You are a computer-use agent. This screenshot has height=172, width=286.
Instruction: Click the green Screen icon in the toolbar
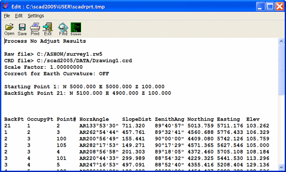tap(75, 28)
